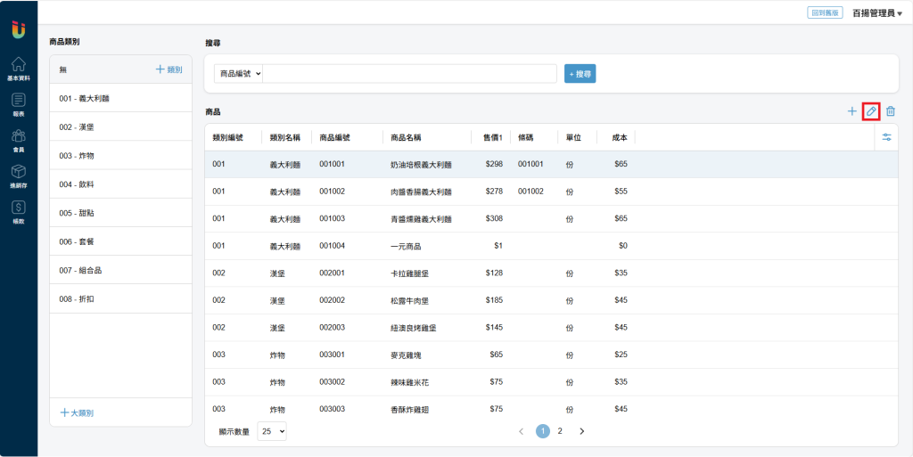Select category 002 - 漢堡
913x457 pixels.
pyautogui.click(x=121, y=126)
